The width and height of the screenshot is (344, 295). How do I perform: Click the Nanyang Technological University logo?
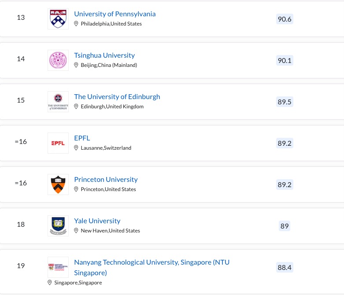[x=58, y=267]
